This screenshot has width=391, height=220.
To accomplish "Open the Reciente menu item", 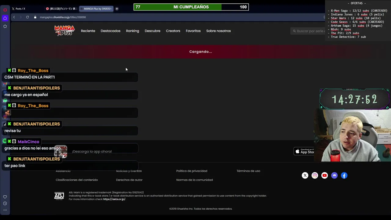I will (x=88, y=31).
